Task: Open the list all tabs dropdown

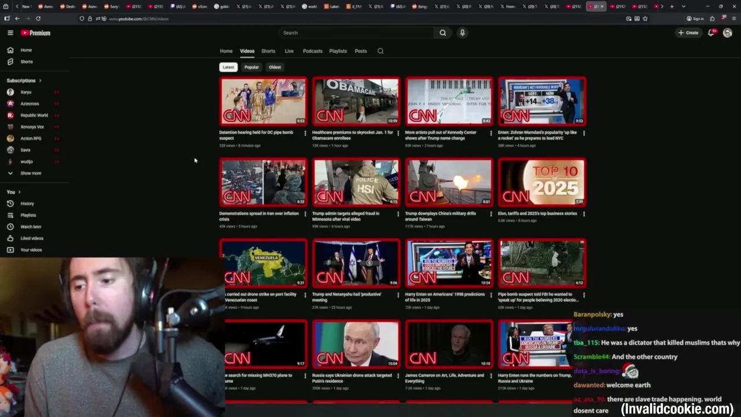Action: tap(683, 6)
